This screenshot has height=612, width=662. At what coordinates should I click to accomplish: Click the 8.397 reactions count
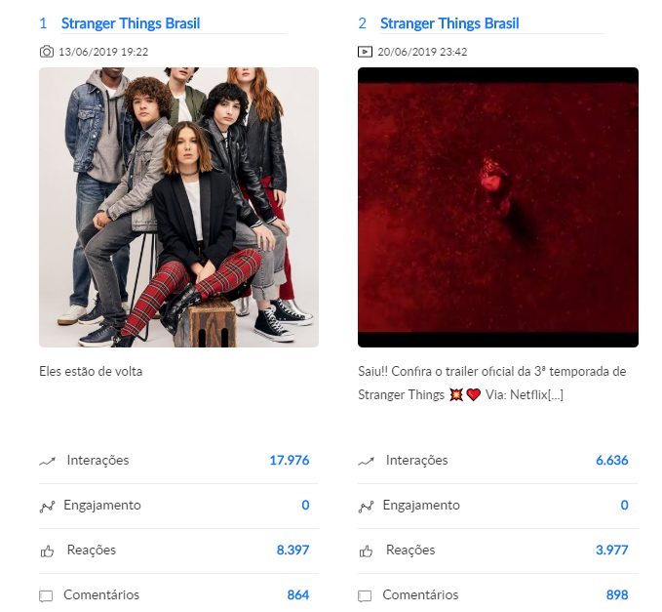pyautogui.click(x=292, y=550)
